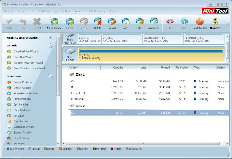Viewport: 232px width, 159px height.
Task: Select C:(NTFS) block in disk map
Action: (x=90, y=39)
